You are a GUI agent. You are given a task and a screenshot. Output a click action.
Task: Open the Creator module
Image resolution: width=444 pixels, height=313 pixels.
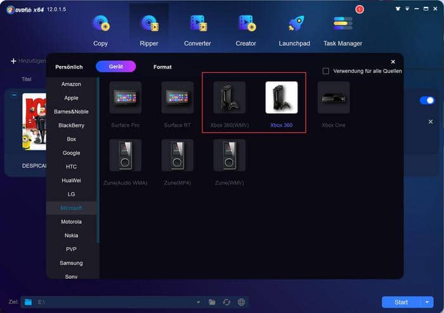pyautogui.click(x=246, y=30)
